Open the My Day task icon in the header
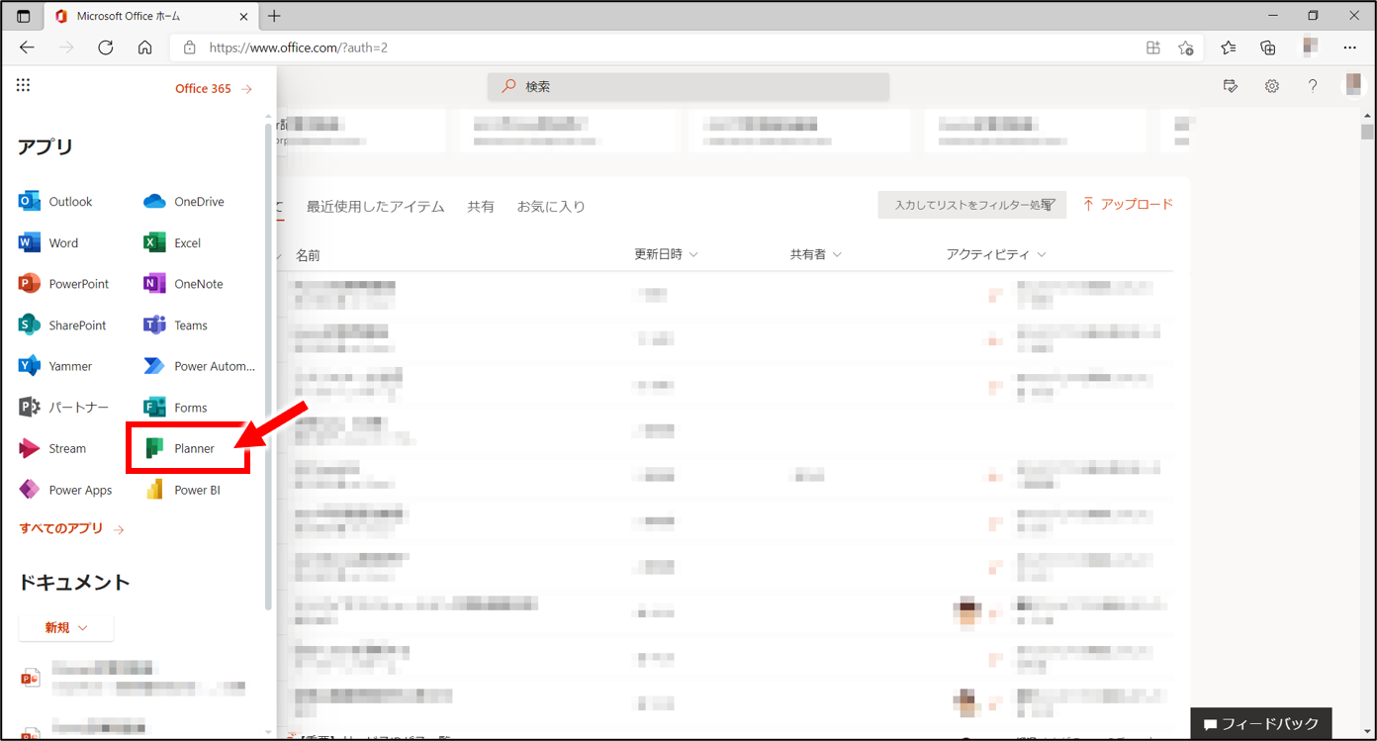1377x741 pixels. [x=1231, y=86]
